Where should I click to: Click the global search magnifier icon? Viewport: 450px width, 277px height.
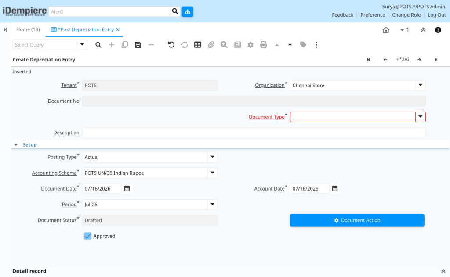click(x=175, y=11)
